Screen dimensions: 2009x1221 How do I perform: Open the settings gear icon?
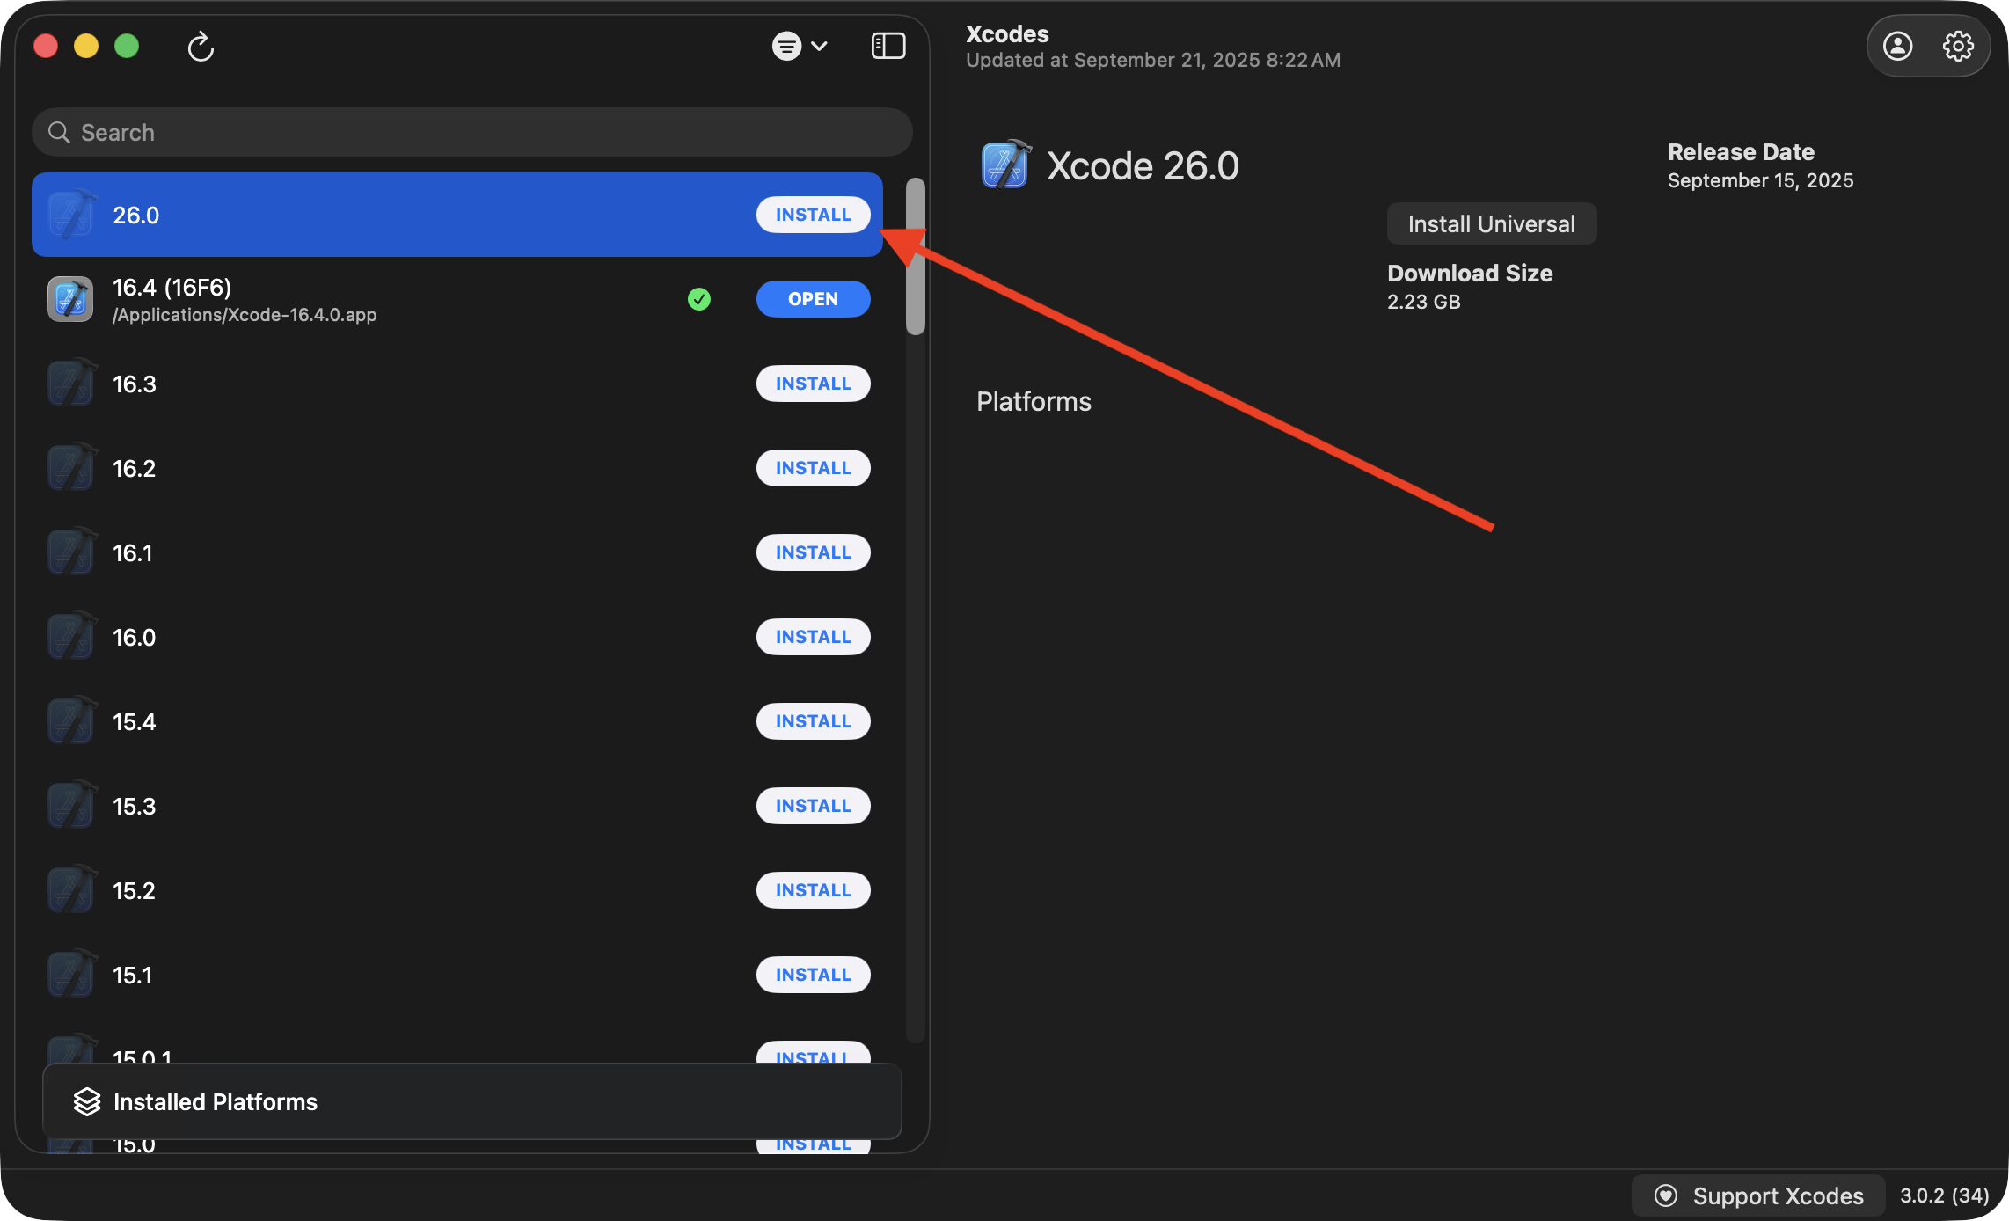(x=1958, y=46)
